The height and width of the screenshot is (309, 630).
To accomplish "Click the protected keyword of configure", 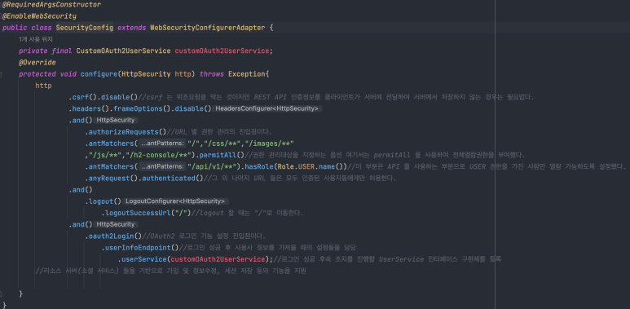I will pyautogui.click(x=37, y=74).
